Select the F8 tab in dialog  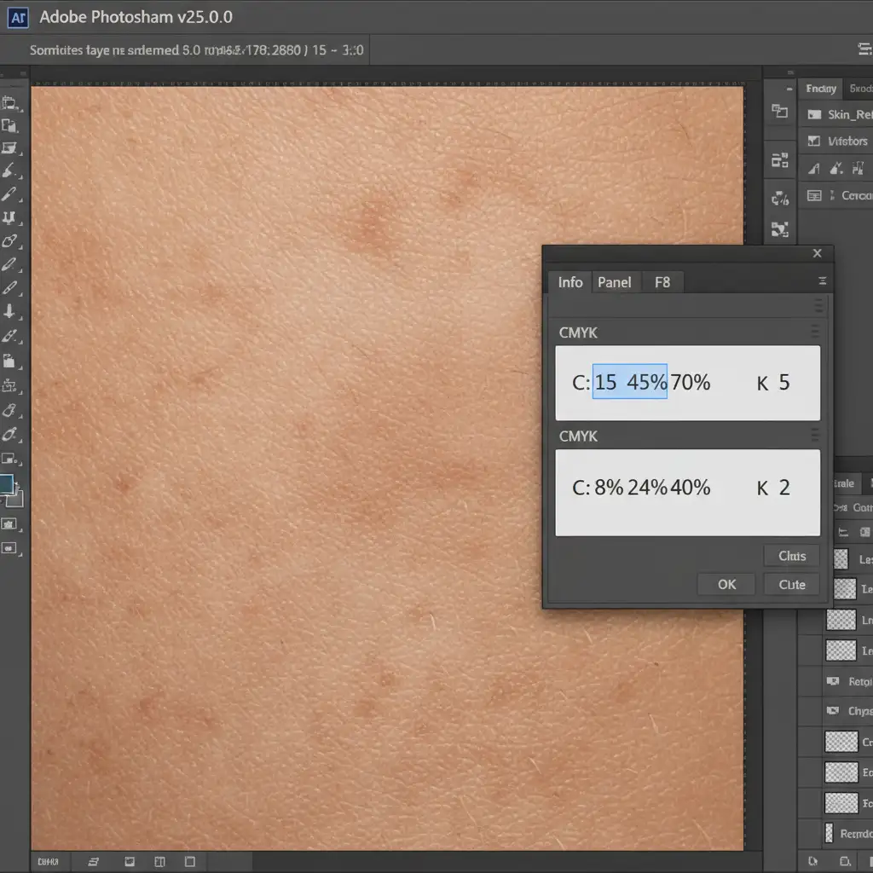coord(662,282)
